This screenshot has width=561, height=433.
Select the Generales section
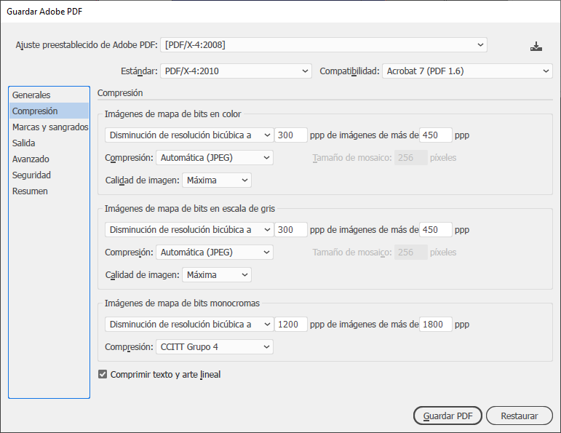pos(49,95)
